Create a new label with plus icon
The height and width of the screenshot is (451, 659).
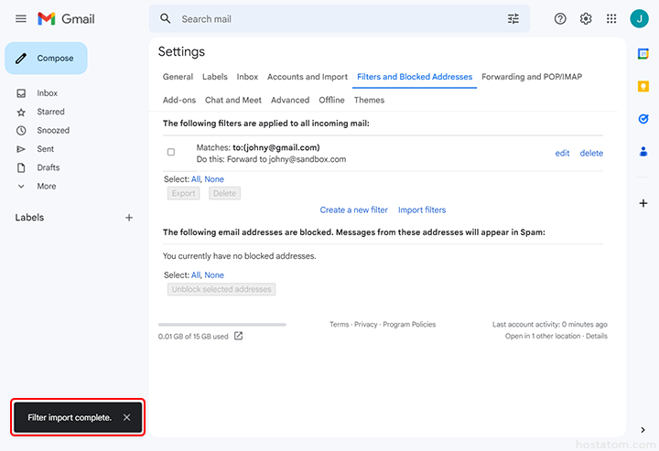click(x=129, y=218)
